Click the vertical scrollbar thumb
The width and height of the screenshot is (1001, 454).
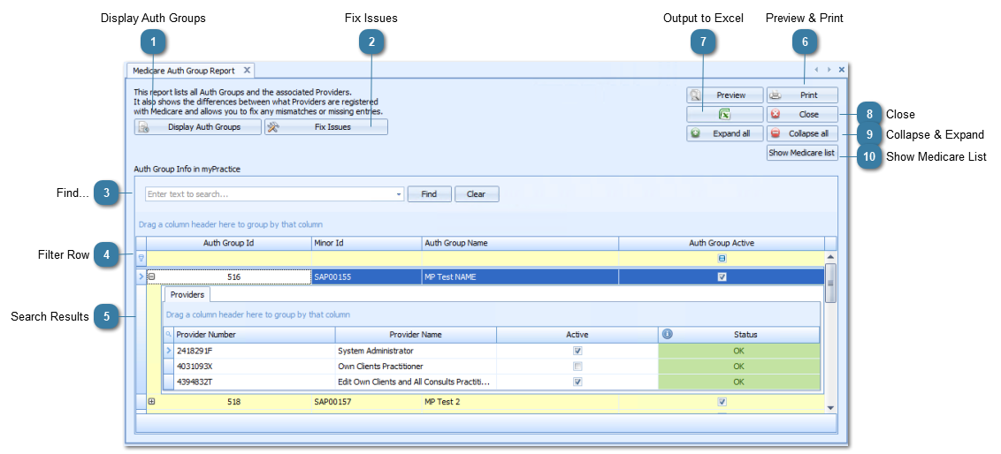coord(830,284)
